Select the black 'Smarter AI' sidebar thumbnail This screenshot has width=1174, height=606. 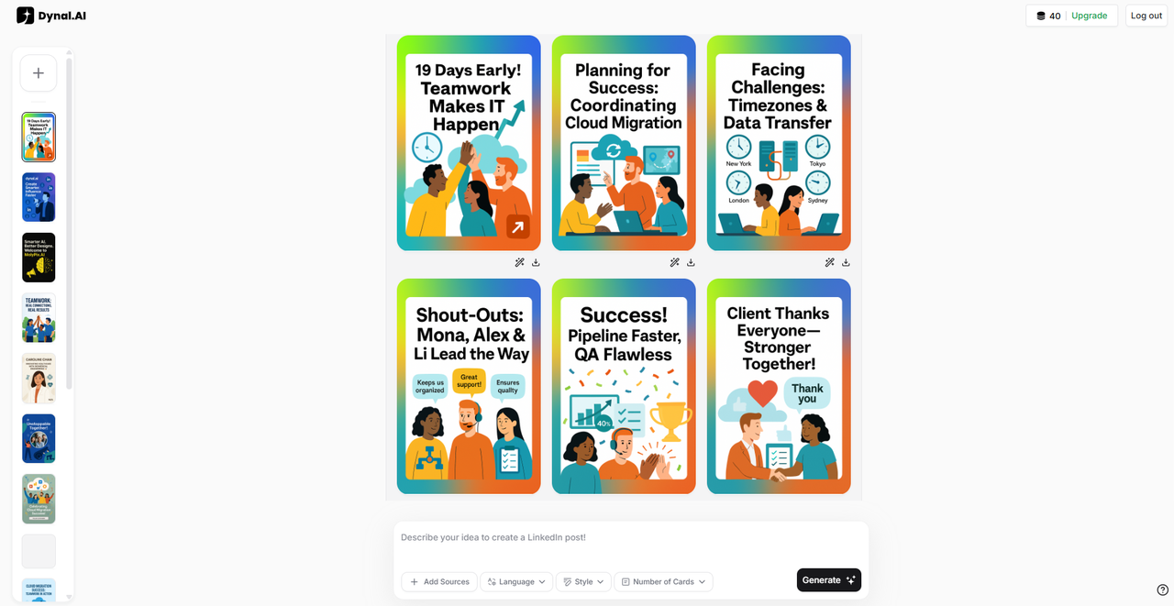point(39,258)
